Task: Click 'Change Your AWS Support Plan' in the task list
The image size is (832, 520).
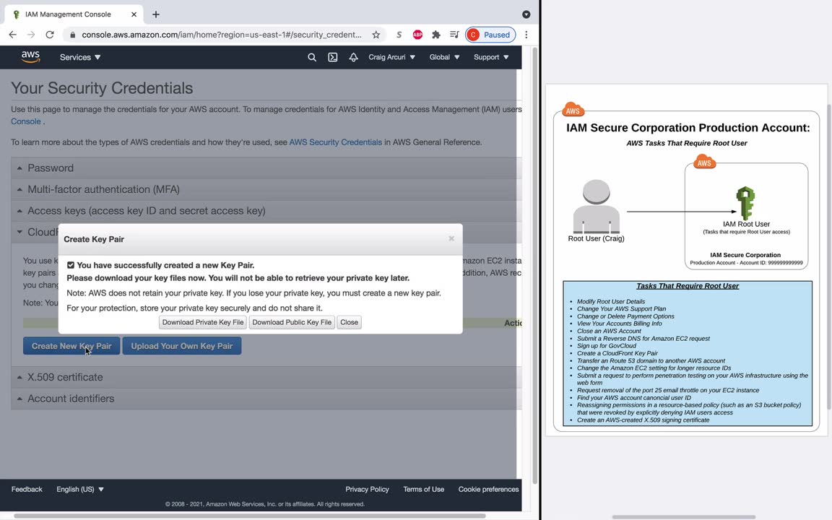Action: coord(621,308)
